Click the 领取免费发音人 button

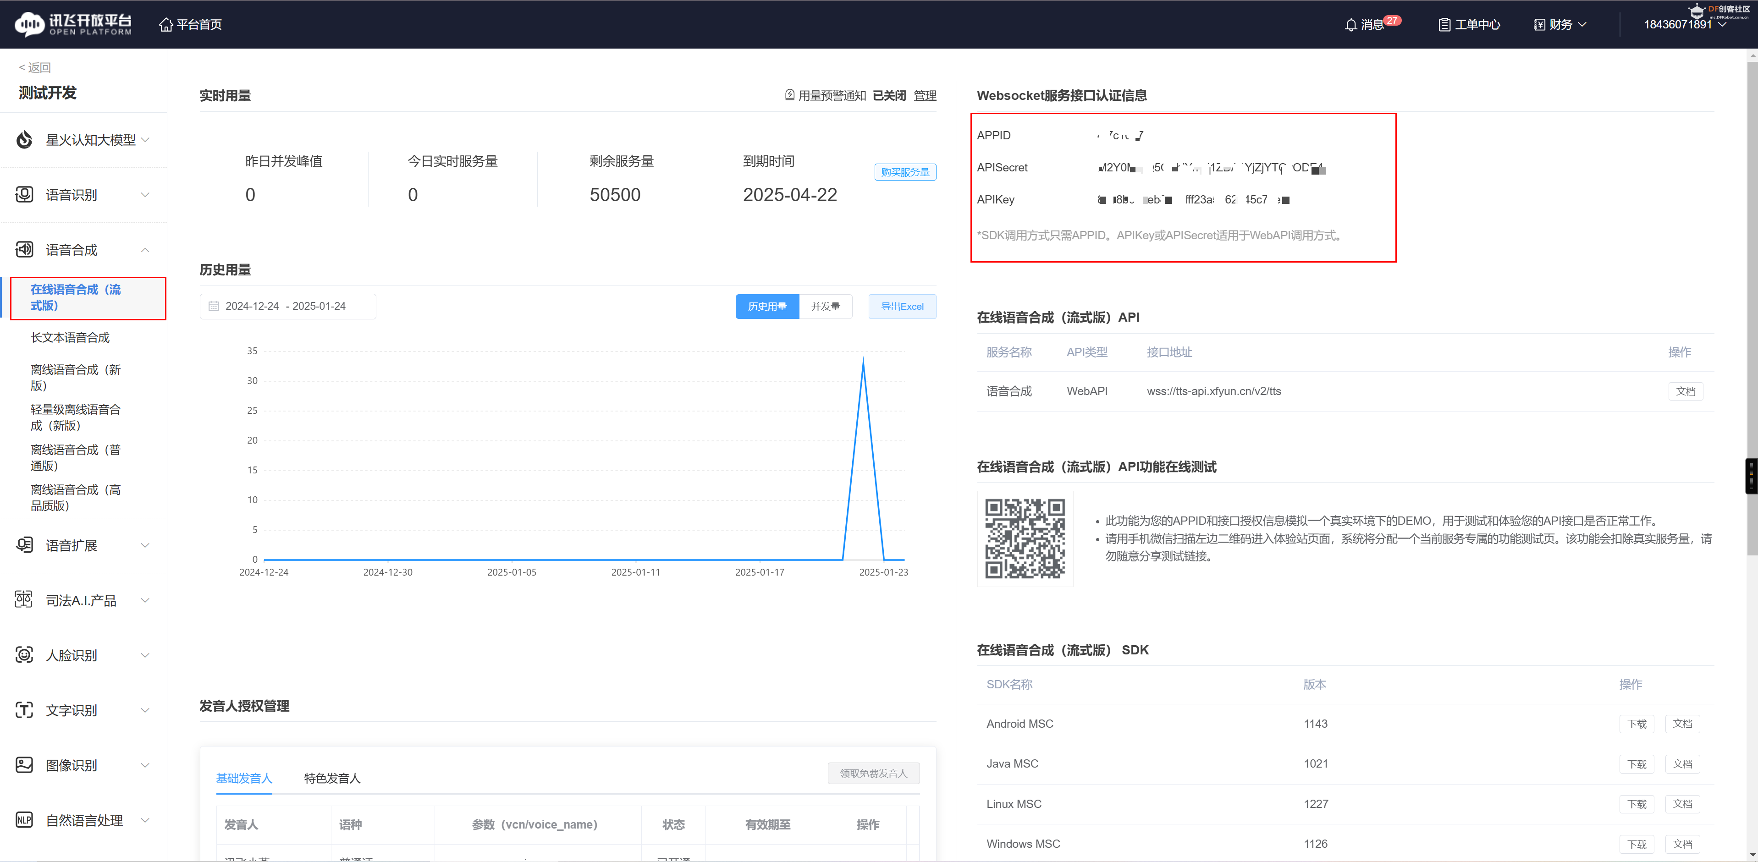point(874,773)
